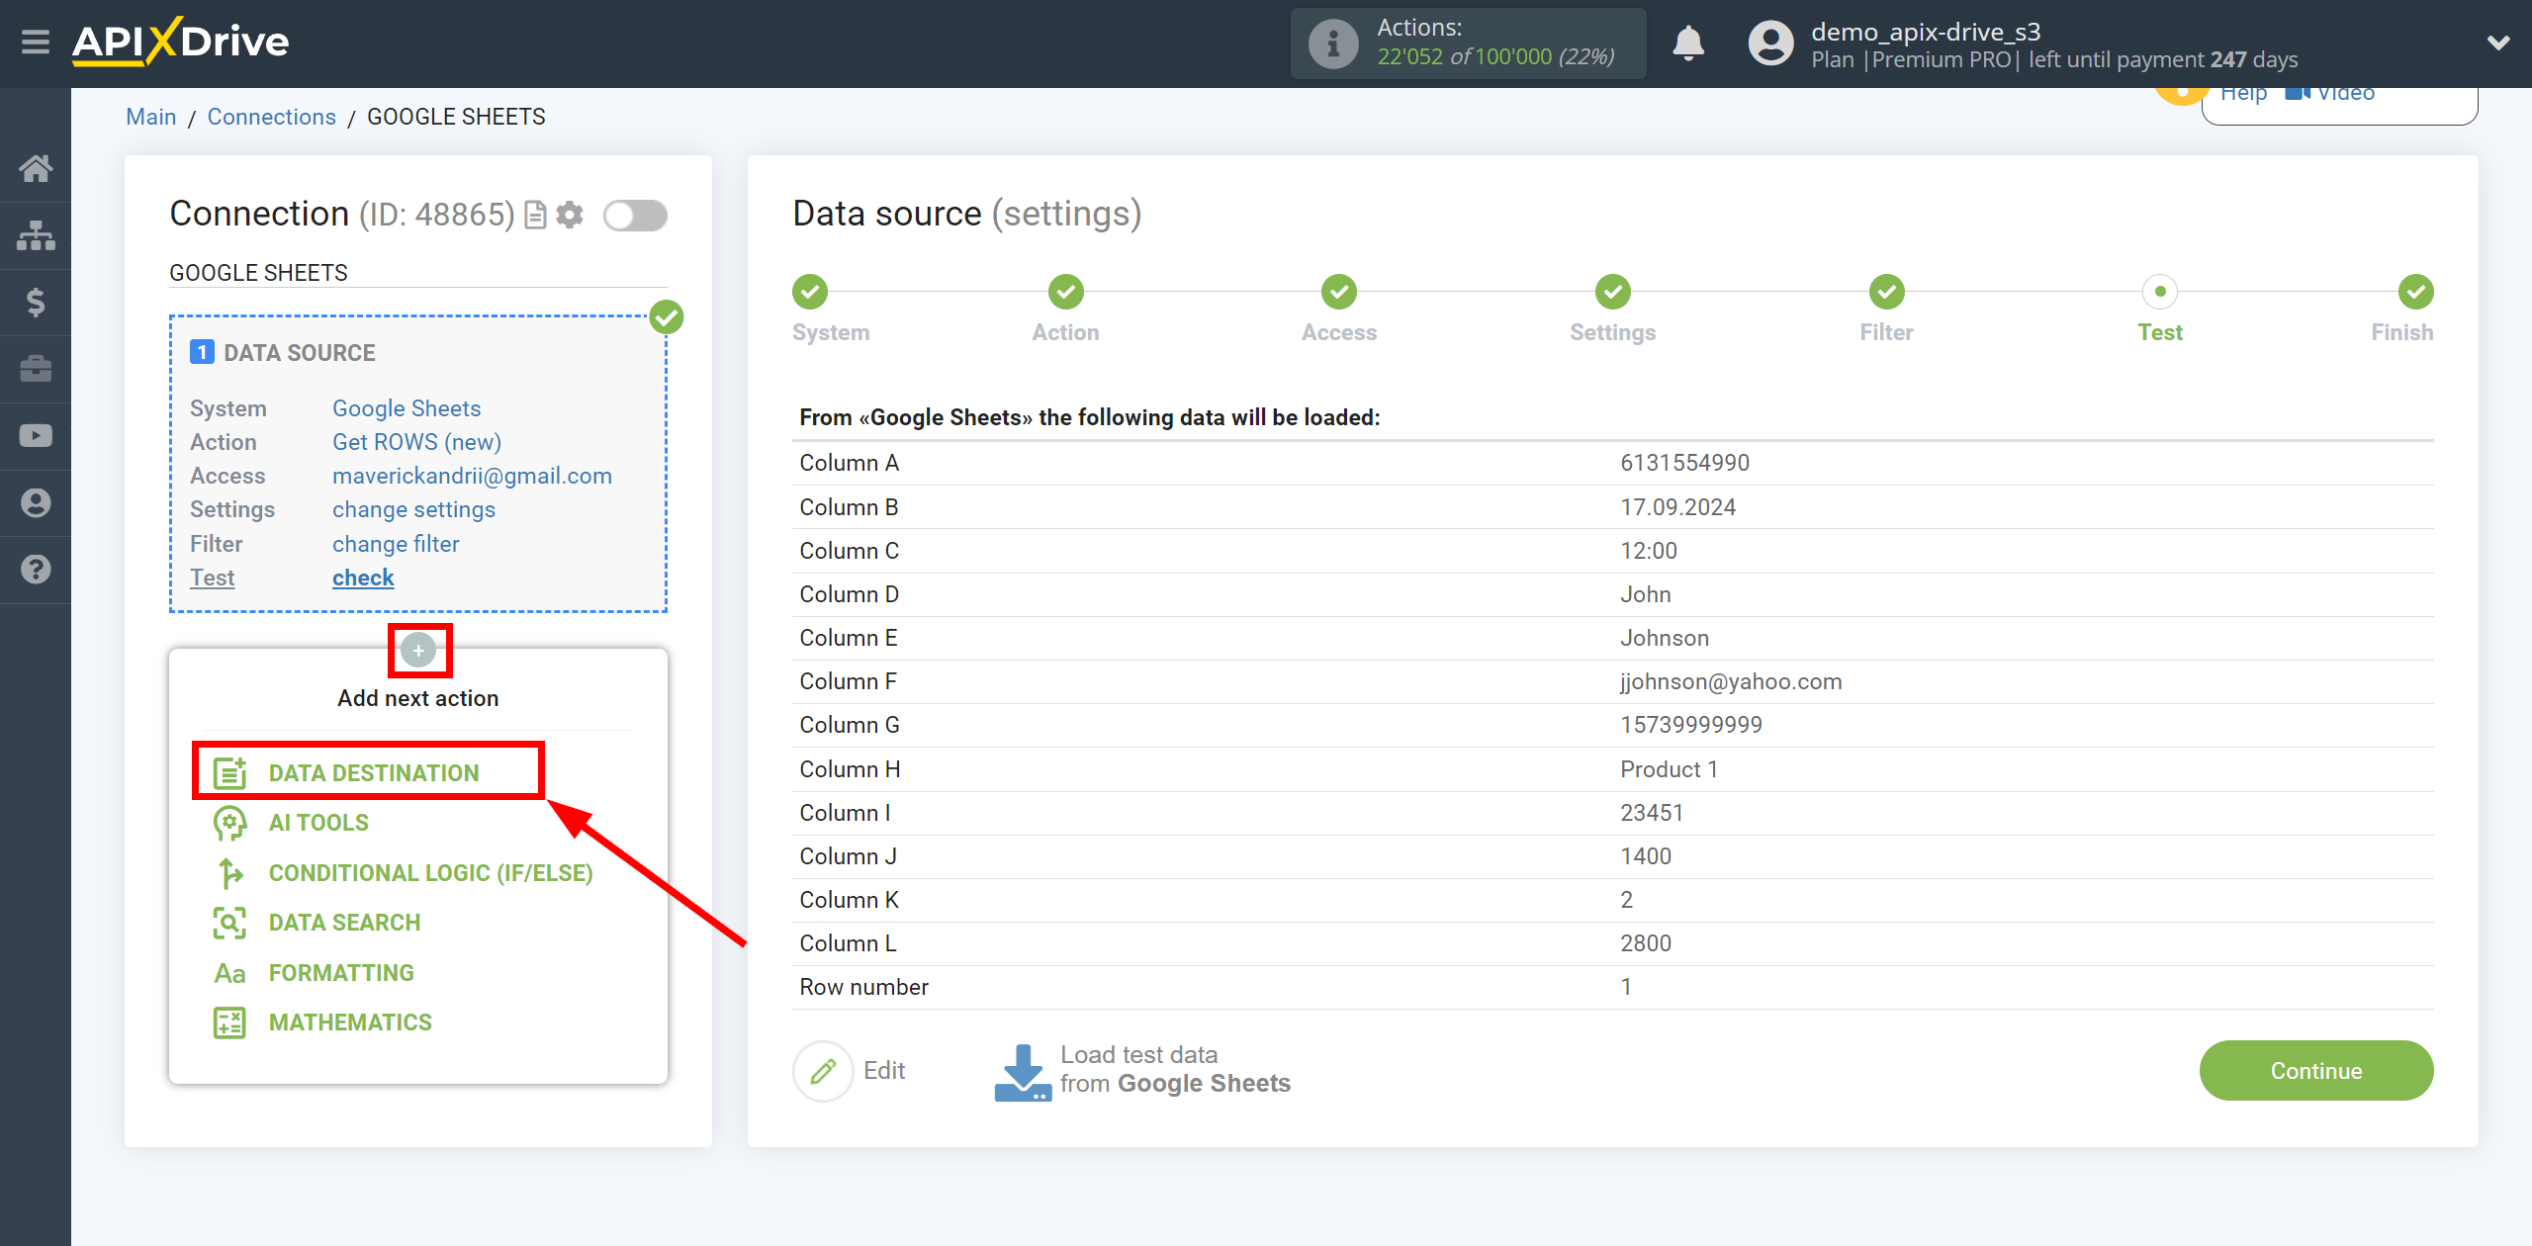The height and width of the screenshot is (1246, 2532).
Task: Click the Get ROWS (new) action link
Action: (x=416, y=442)
